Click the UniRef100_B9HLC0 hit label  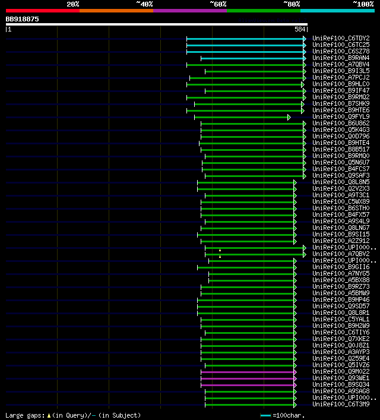click(341, 84)
